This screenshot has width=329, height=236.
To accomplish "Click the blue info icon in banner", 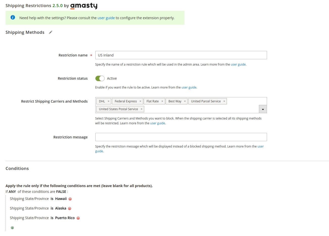I will [13, 17].
